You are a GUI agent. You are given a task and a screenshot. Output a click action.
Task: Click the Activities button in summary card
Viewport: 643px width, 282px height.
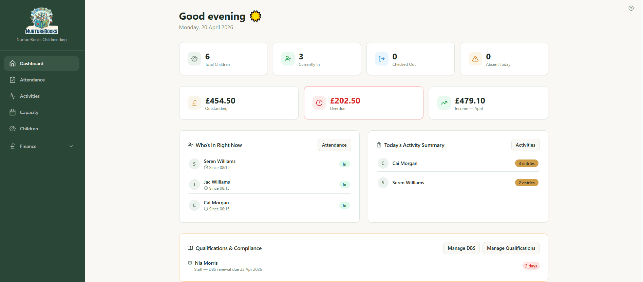point(525,145)
